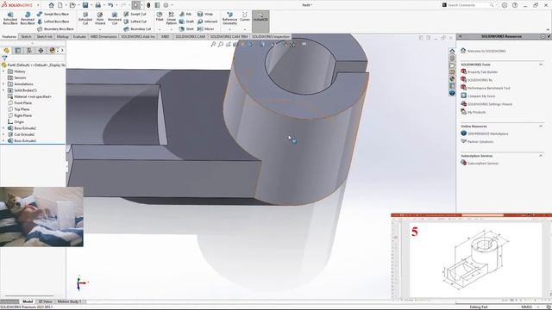Select the Rib feature tool
Image resolution: width=552 pixels, height=310 pixels.
(185, 14)
